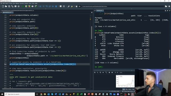Open the File menu
This screenshot has height=96, width=171.
[1, 3]
